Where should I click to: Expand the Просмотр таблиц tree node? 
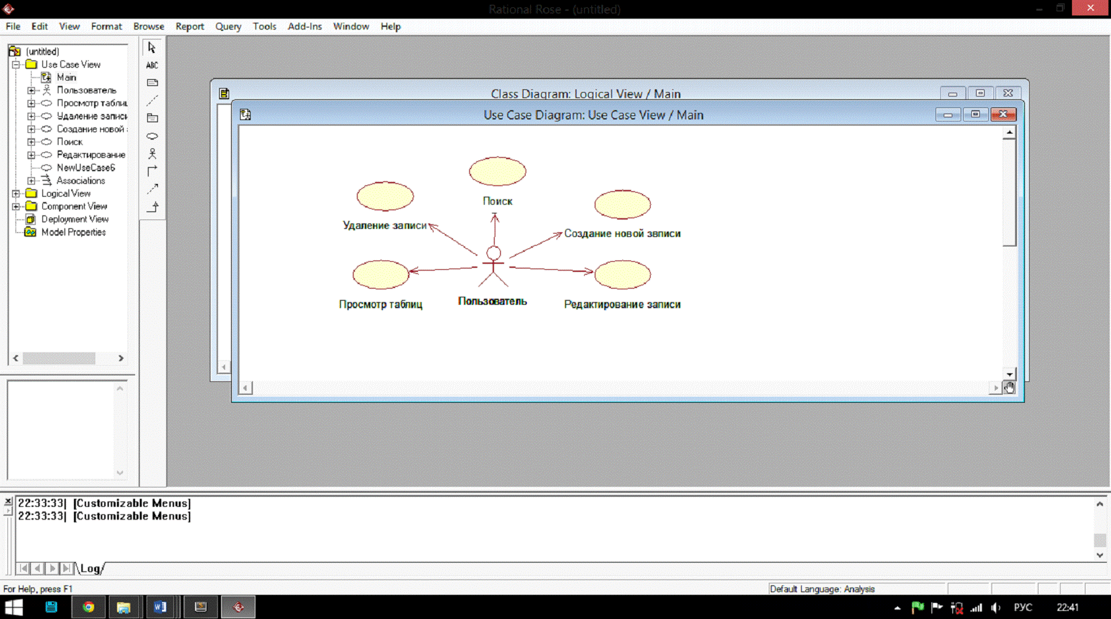point(31,103)
